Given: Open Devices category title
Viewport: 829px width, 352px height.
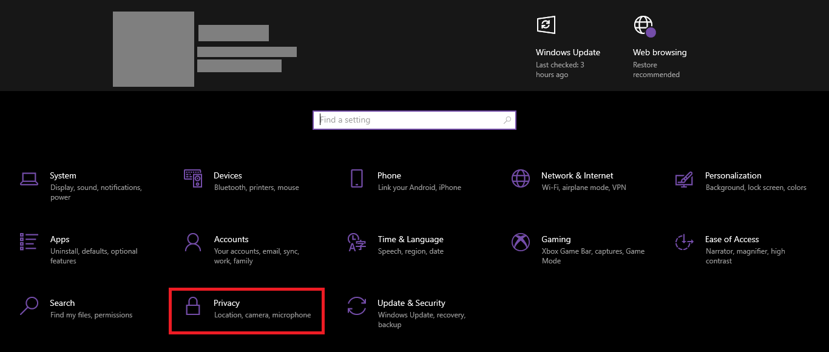Looking at the screenshot, I should click(228, 175).
